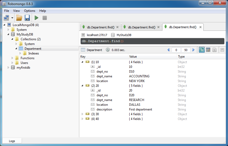Go to next page with right arrow

point(193,50)
